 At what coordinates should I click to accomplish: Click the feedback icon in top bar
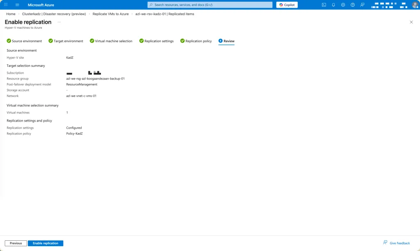[362, 5]
